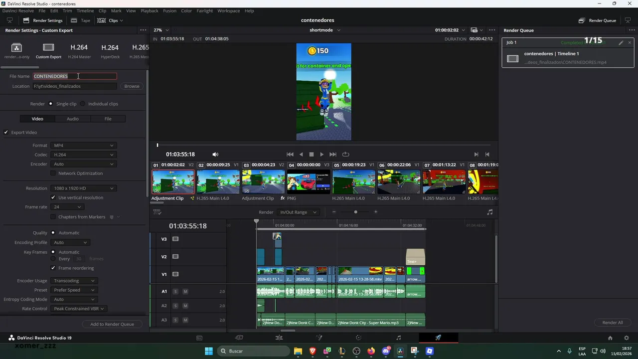Open Encoder Usage Transcoding dropdown
Image resolution: width=638 pixels, height=359 pixels.
coord(74,281)
